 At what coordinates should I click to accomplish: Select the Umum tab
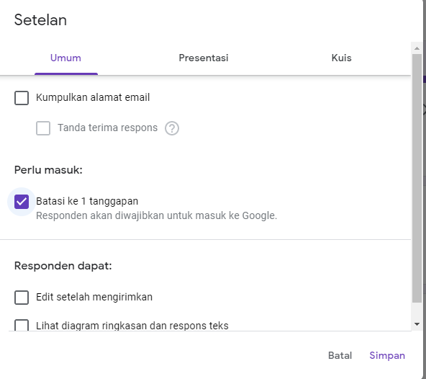65,58
